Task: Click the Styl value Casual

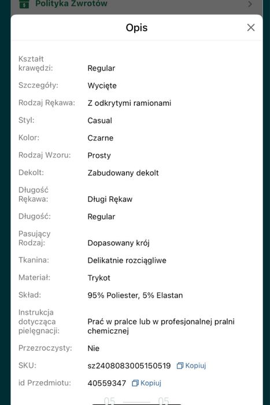Action: tap(99, 120)
